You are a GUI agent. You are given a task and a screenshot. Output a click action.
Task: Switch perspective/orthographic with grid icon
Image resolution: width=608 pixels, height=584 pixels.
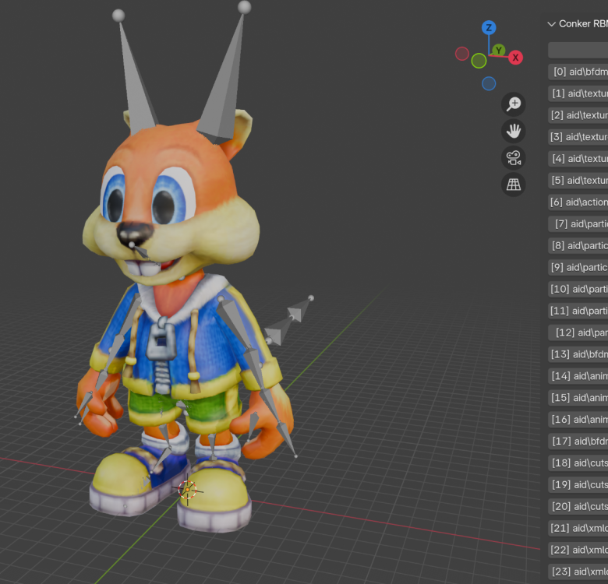[x=514, y=185]
